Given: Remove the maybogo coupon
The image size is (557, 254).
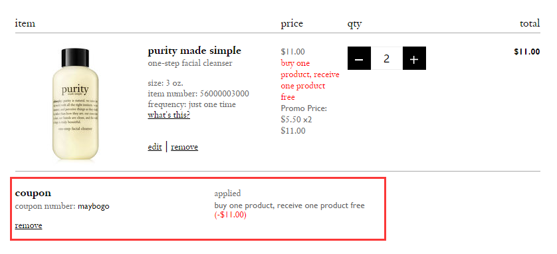Looking at the screenshot, I should point(29,225).
